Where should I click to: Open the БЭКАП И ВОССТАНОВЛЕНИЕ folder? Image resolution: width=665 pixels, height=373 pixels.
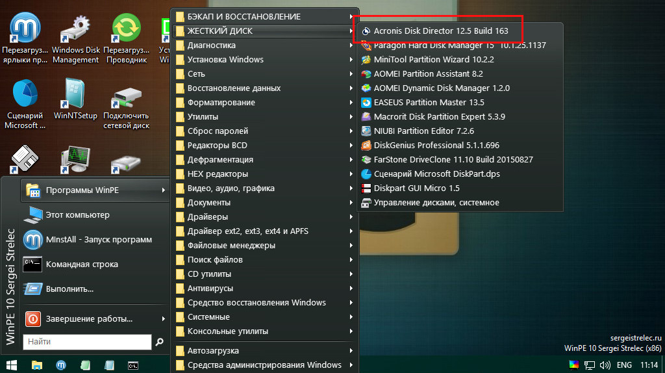pyautogui.click(x=265, y=16)
